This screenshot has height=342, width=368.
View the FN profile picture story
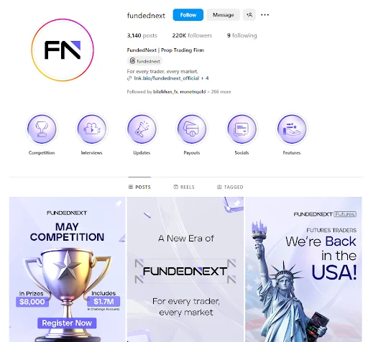63,50
